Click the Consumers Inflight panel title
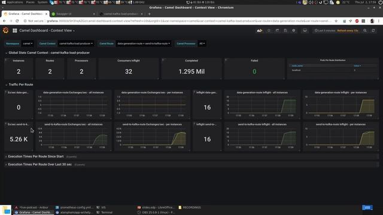The height and width of the screenshot is (215, 383). (129, 61)
